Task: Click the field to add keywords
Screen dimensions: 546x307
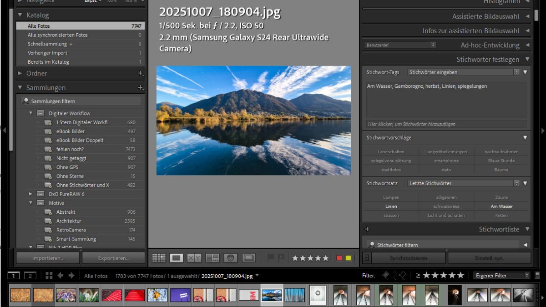Action: click(446, 124)
